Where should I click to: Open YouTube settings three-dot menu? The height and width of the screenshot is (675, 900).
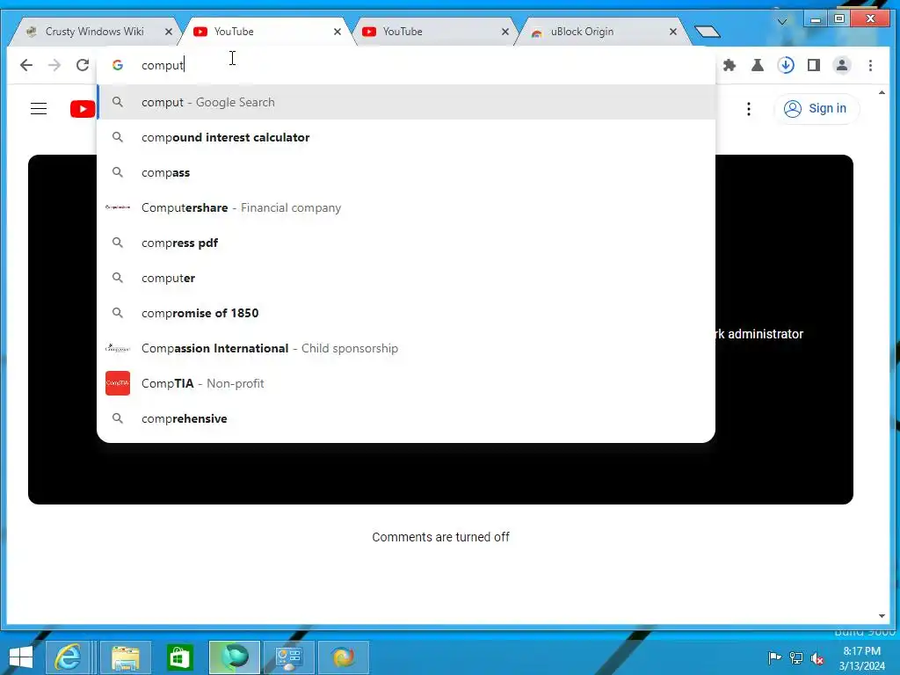click(x=749, y=109)
